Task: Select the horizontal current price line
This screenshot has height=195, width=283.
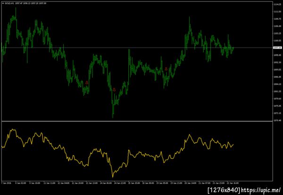Action: [x=137, y=48]
